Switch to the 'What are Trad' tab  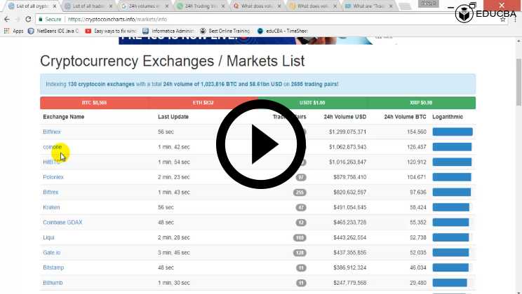(x=371, y=6)
